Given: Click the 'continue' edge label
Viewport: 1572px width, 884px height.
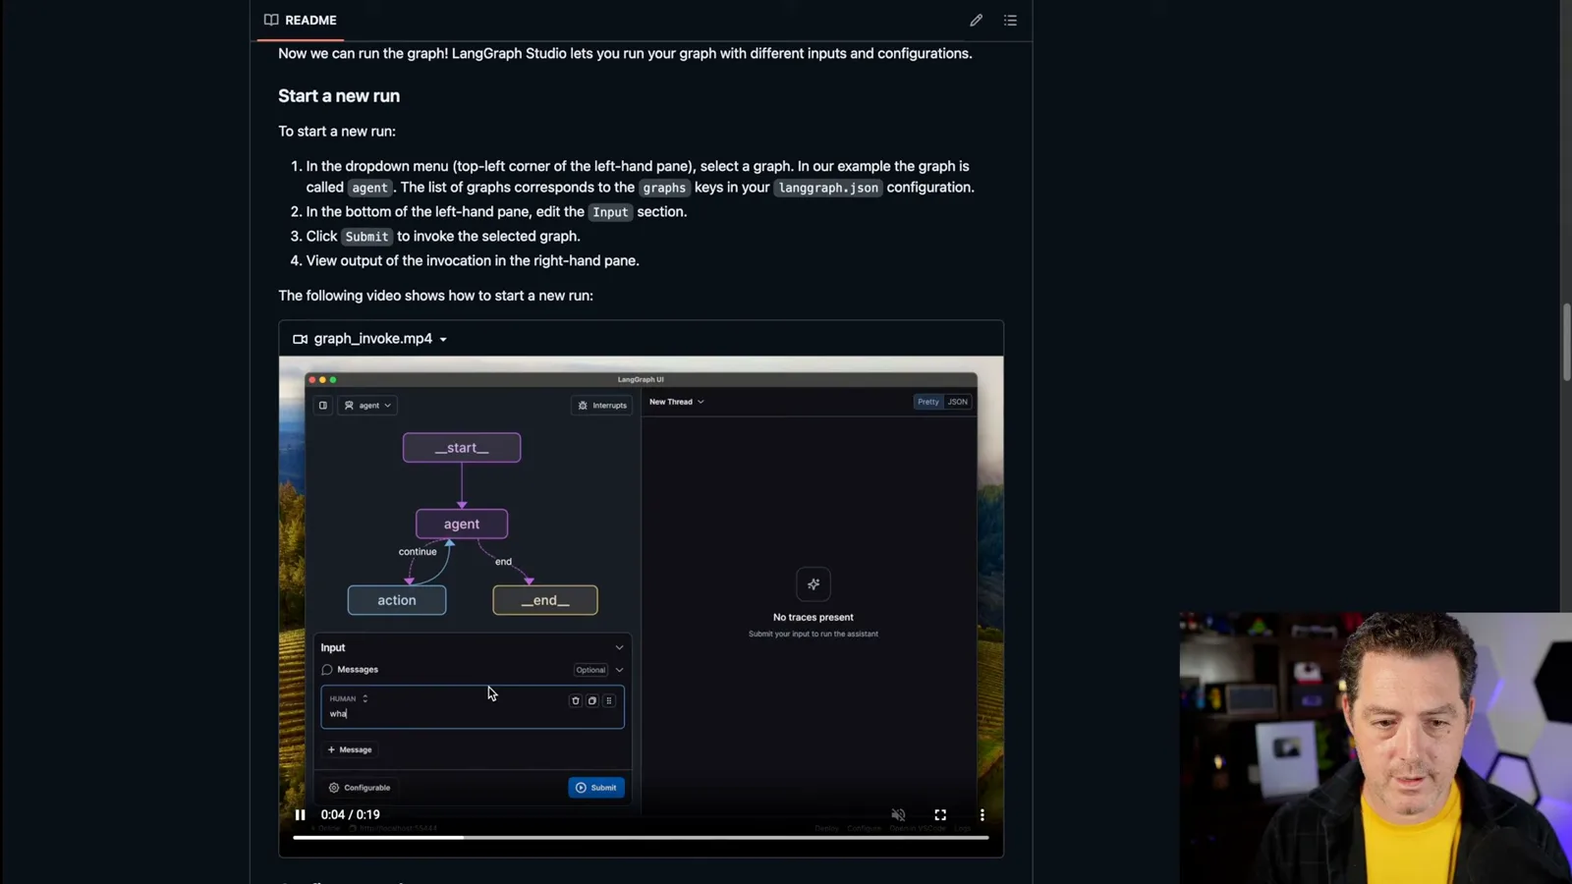Looking at the screenshot, I should point(418,552).
